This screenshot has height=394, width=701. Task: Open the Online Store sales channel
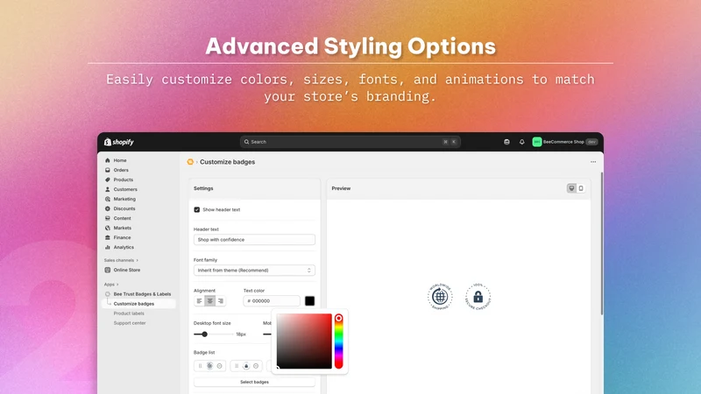click(x=127, y=270)
